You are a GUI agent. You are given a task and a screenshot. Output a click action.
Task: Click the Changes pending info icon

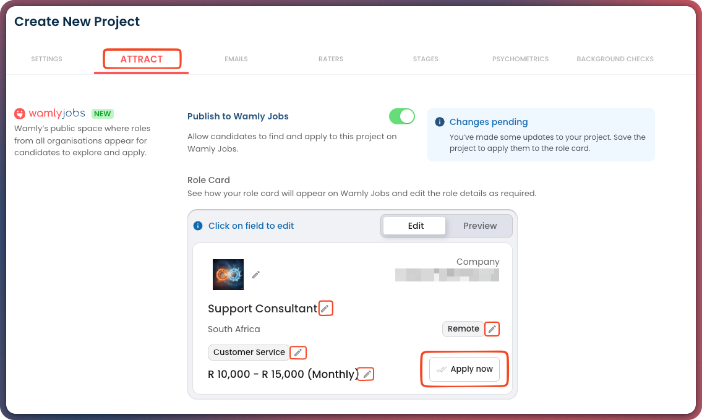pyautogui.click(x=440, y=122)
